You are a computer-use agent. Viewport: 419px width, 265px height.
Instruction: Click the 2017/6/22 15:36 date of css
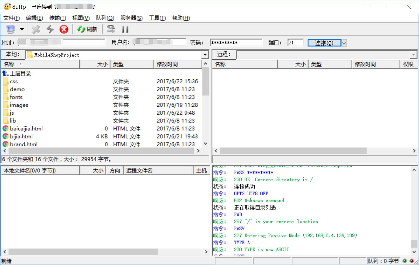(177, 81)
